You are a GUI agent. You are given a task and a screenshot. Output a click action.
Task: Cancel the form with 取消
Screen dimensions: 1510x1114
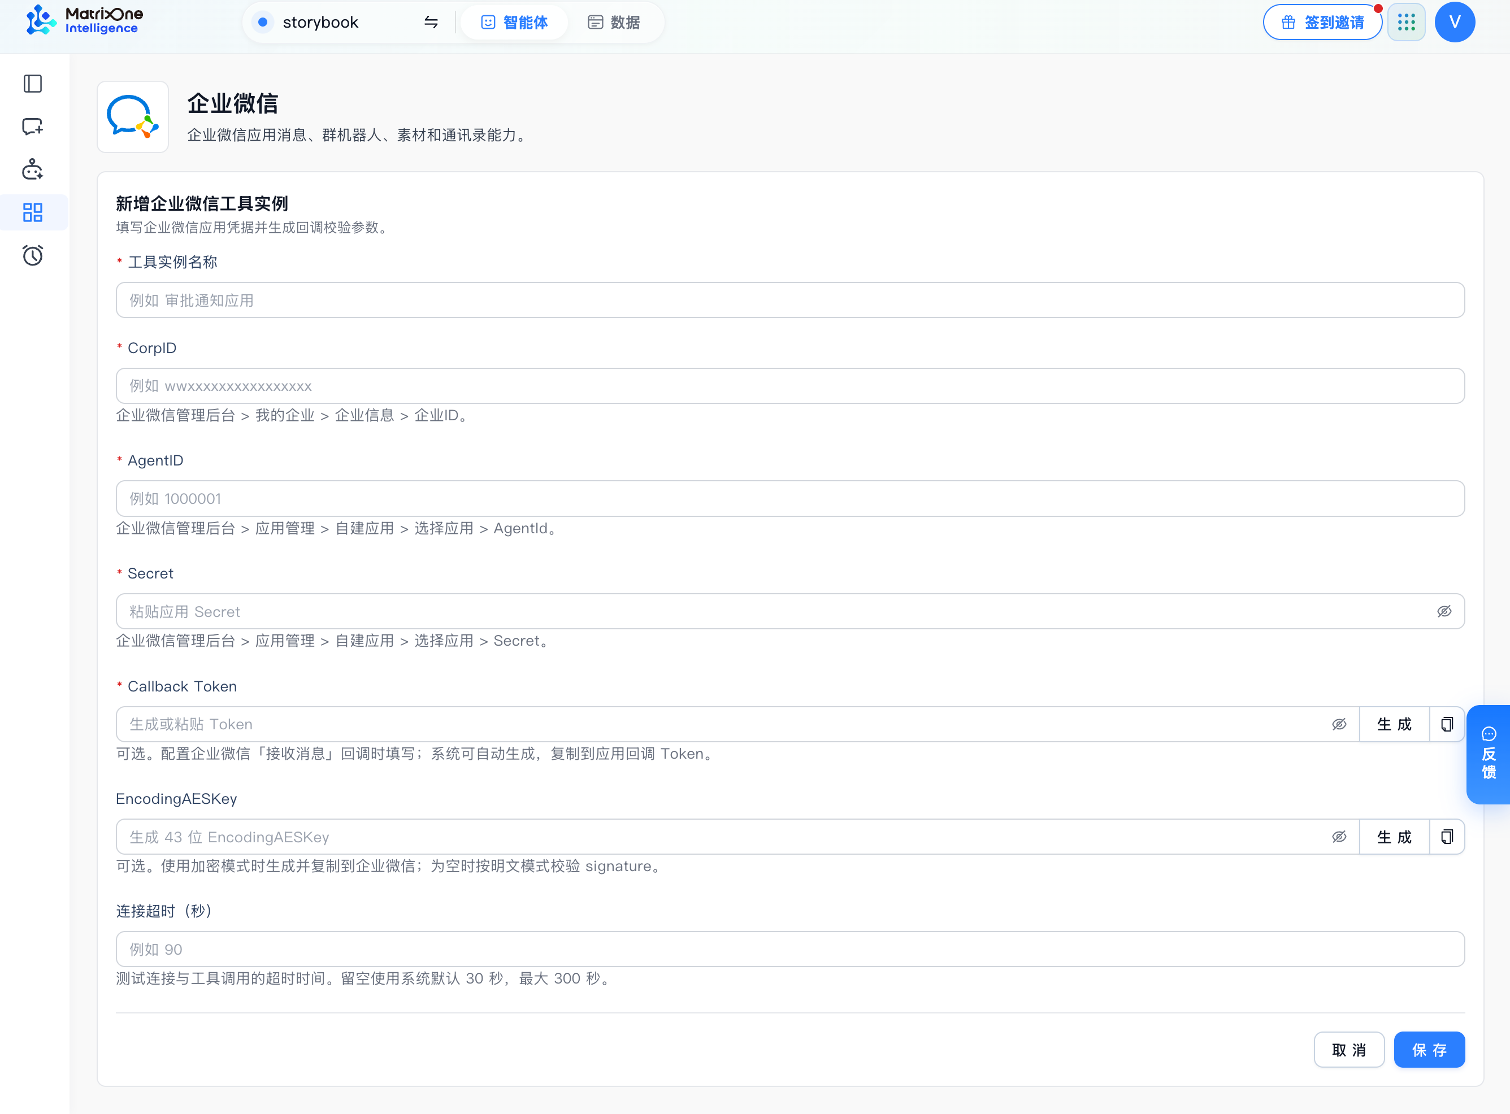pos(1349,1050)
